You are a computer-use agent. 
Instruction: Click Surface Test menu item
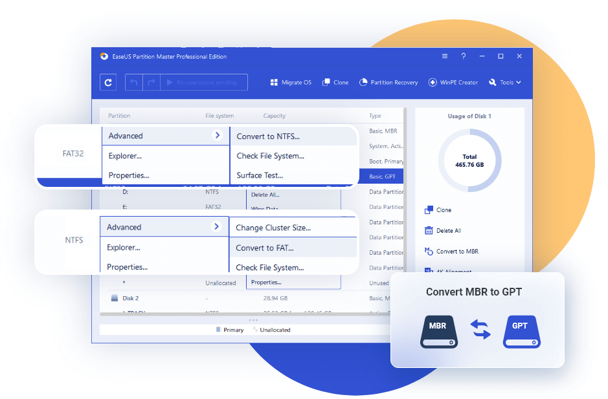(259, 175)
